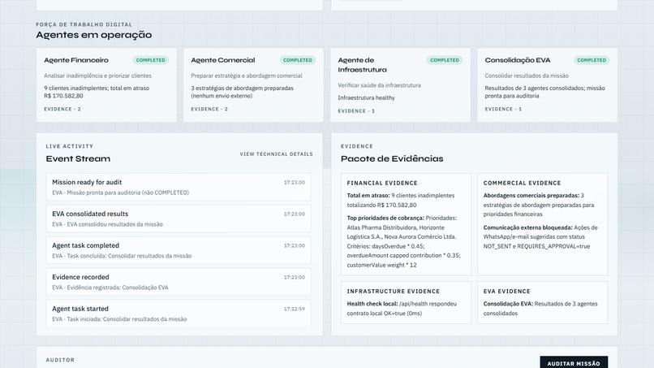This screenshot has height=368, width=654.
Task: Click 'EVIDENCE · 1' under Consolidação EVA
Action: [x=503, y=109]
